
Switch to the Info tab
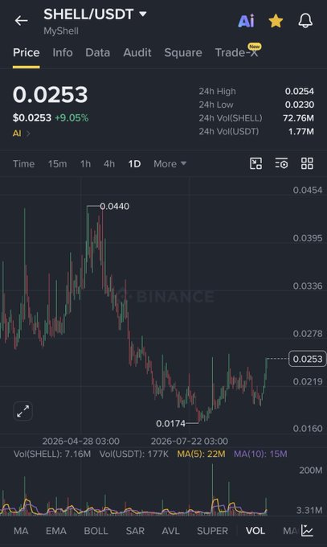pos(63,52)
